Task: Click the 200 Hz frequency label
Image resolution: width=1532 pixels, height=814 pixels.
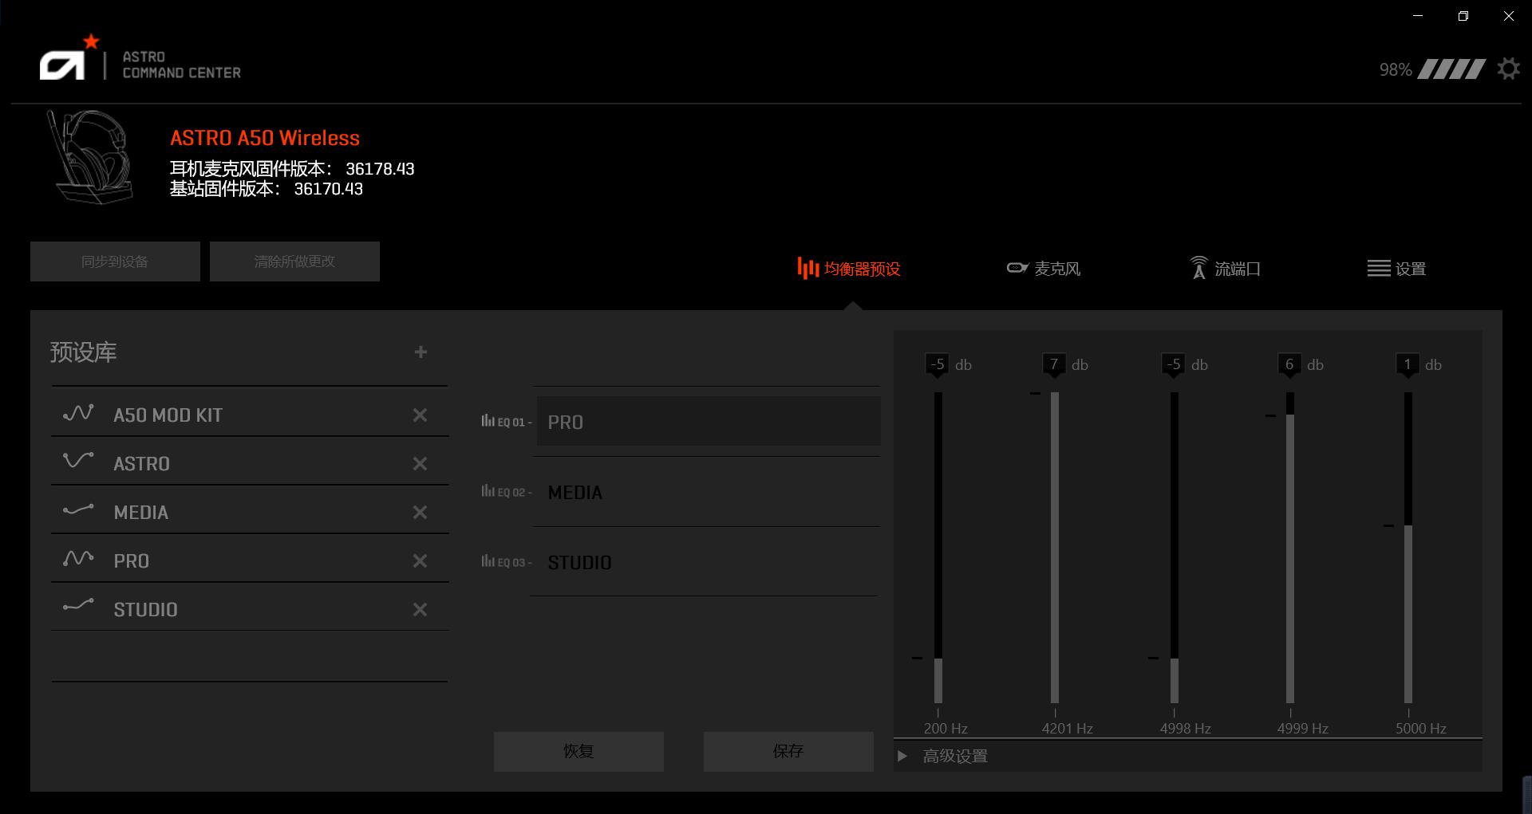Action: click(x=946, y=728)
